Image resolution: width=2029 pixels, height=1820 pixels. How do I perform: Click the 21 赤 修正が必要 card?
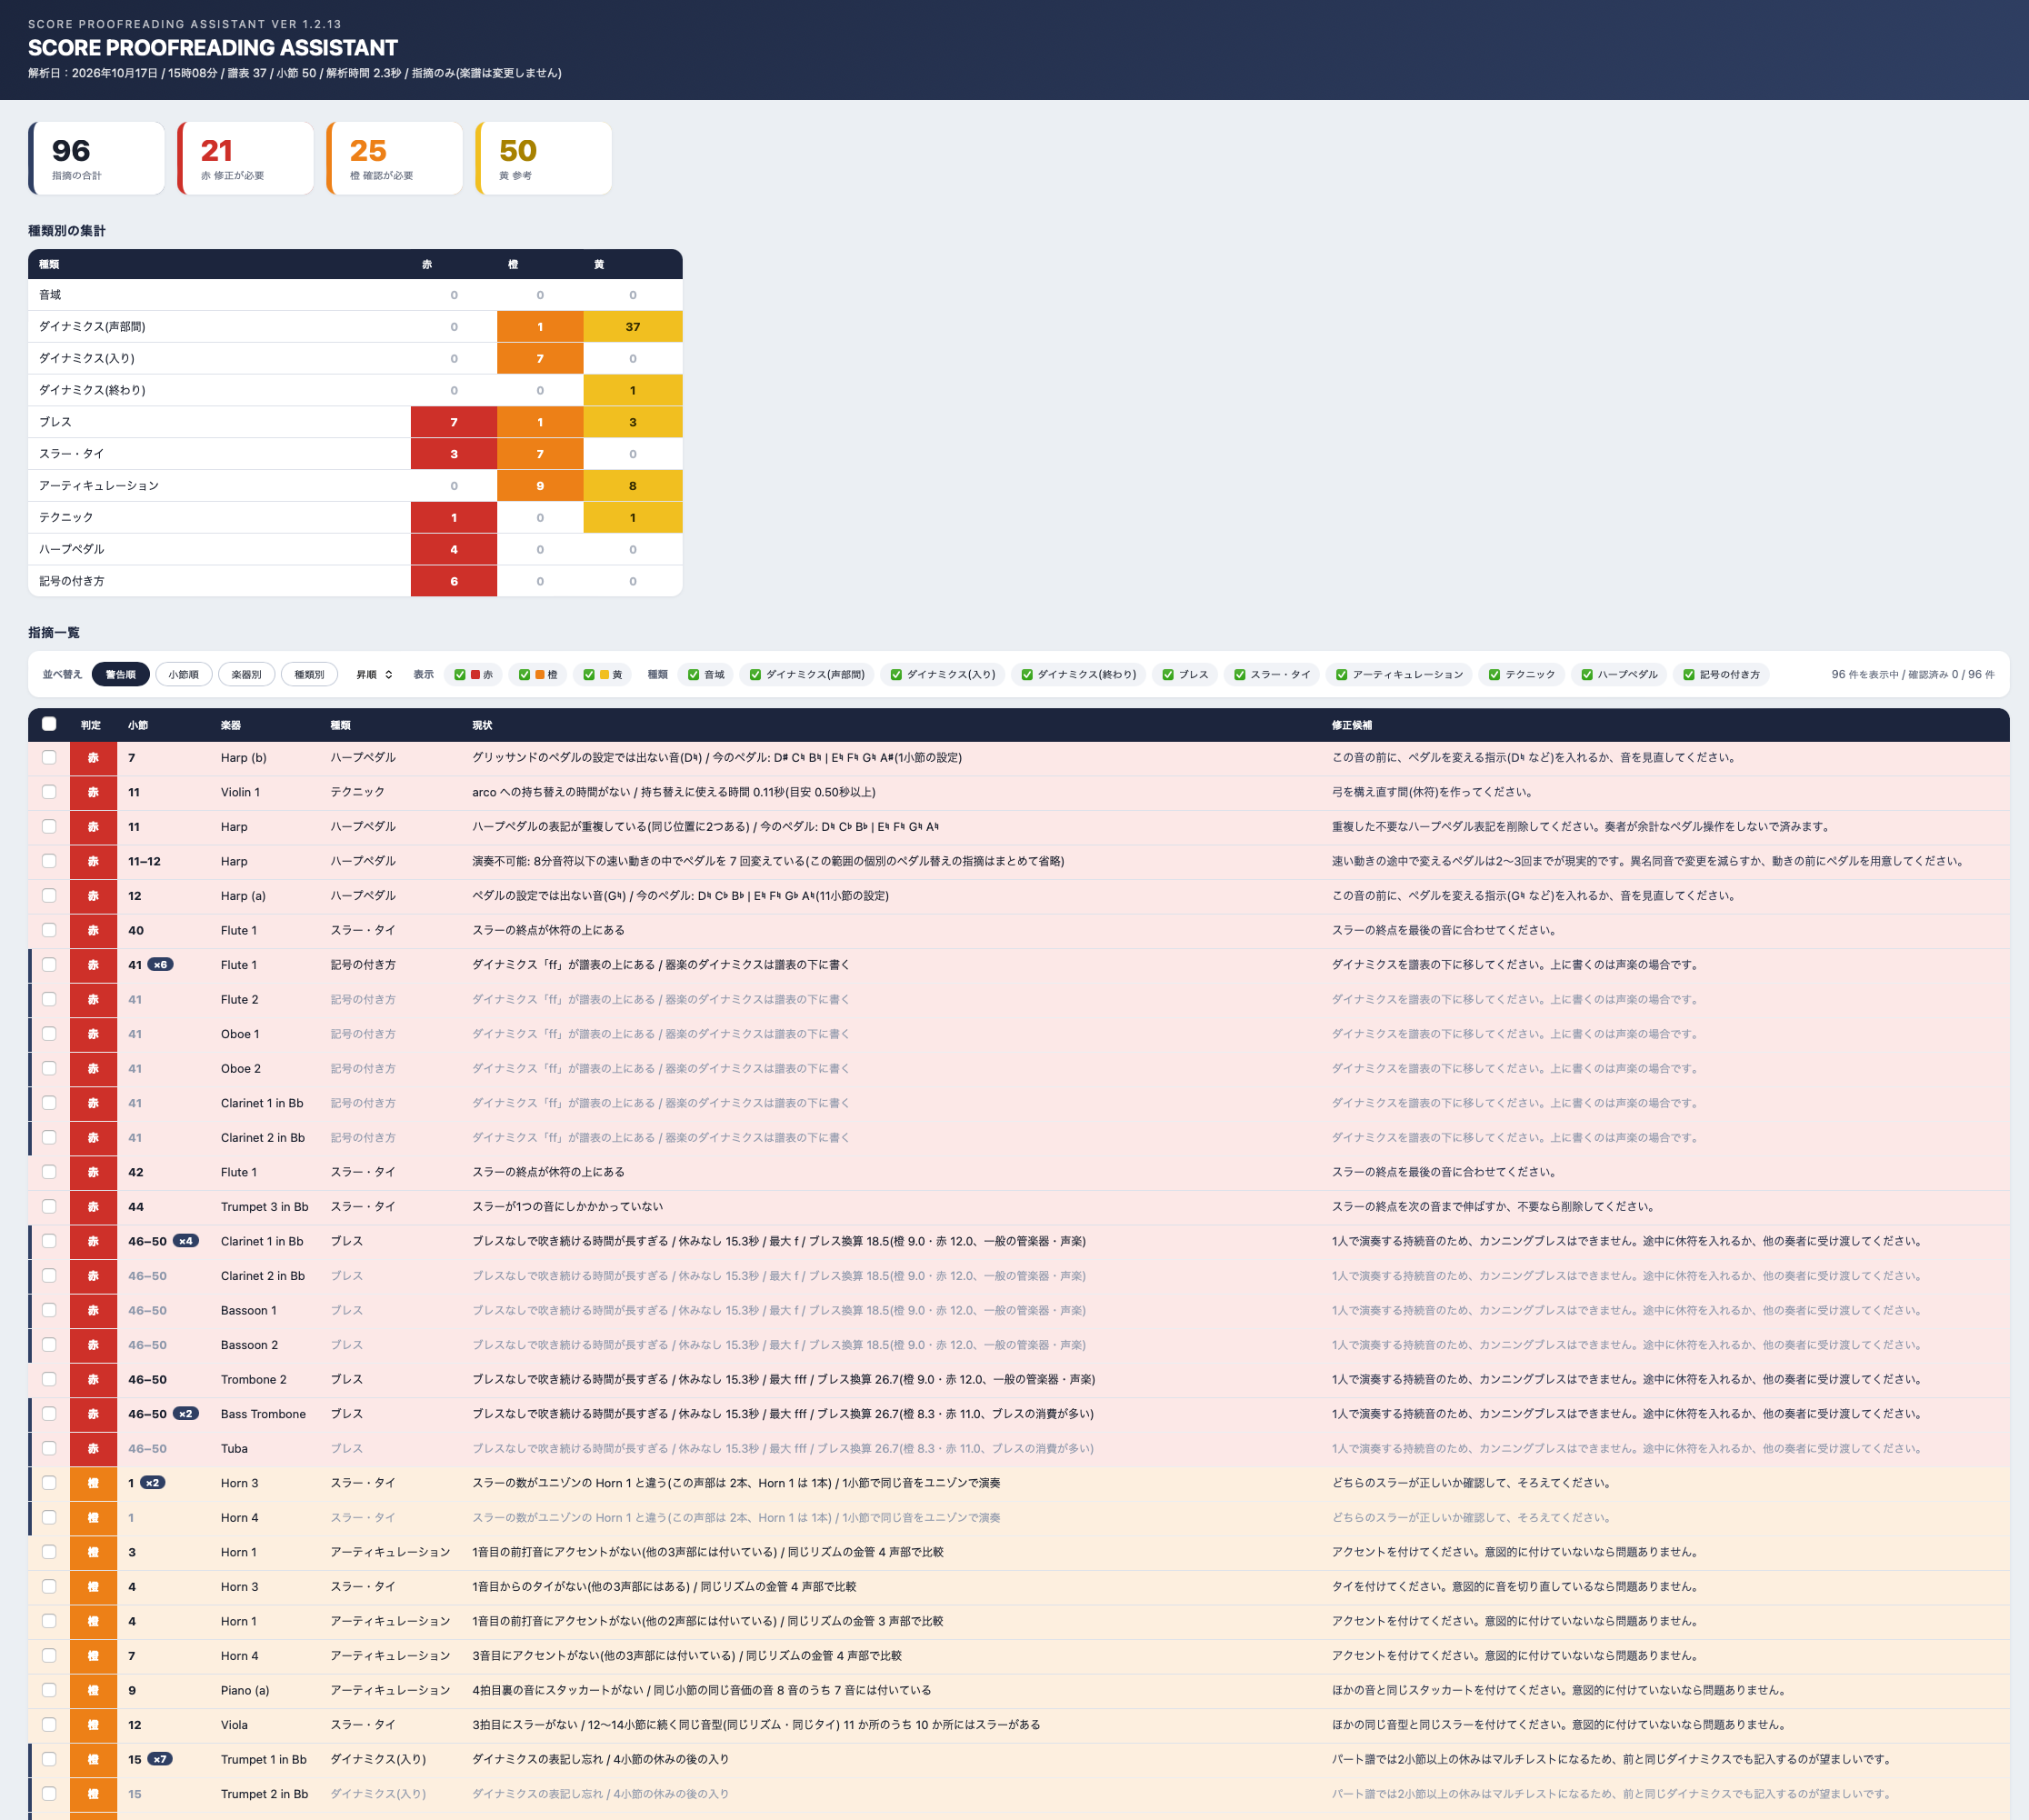click(246, 158)
